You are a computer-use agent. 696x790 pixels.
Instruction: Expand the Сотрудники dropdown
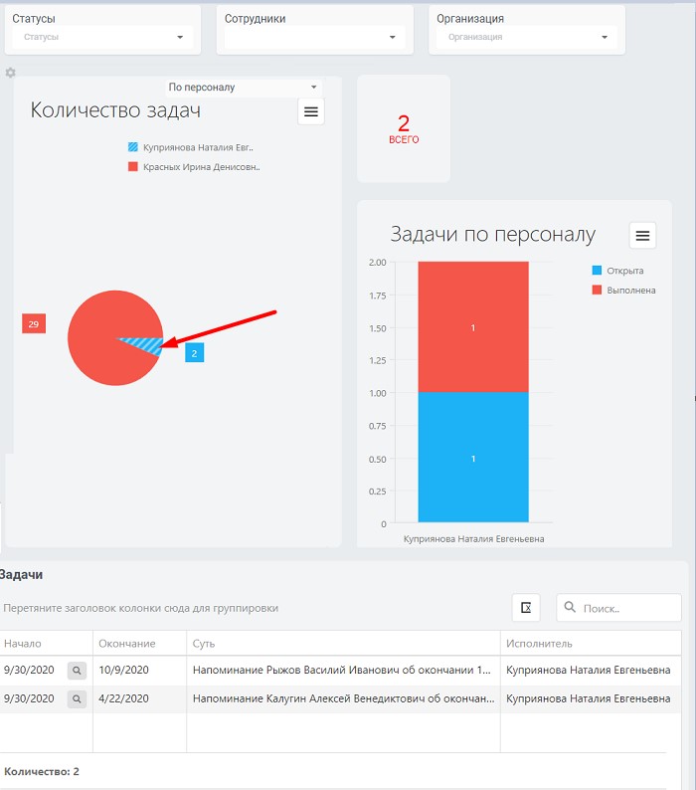[315, 37]
